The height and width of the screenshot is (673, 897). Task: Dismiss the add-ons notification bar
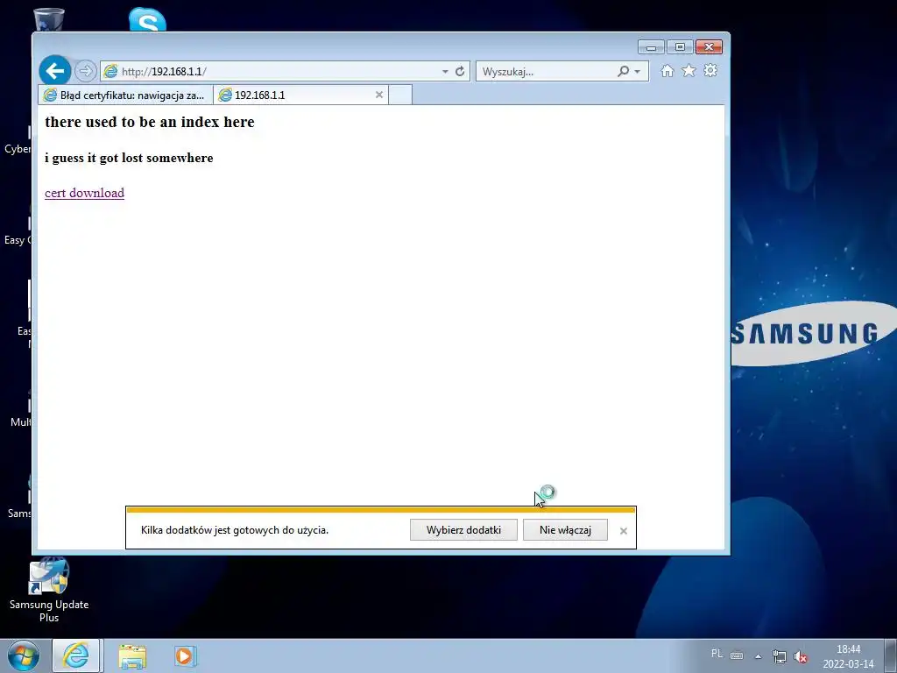pos(624,531)
